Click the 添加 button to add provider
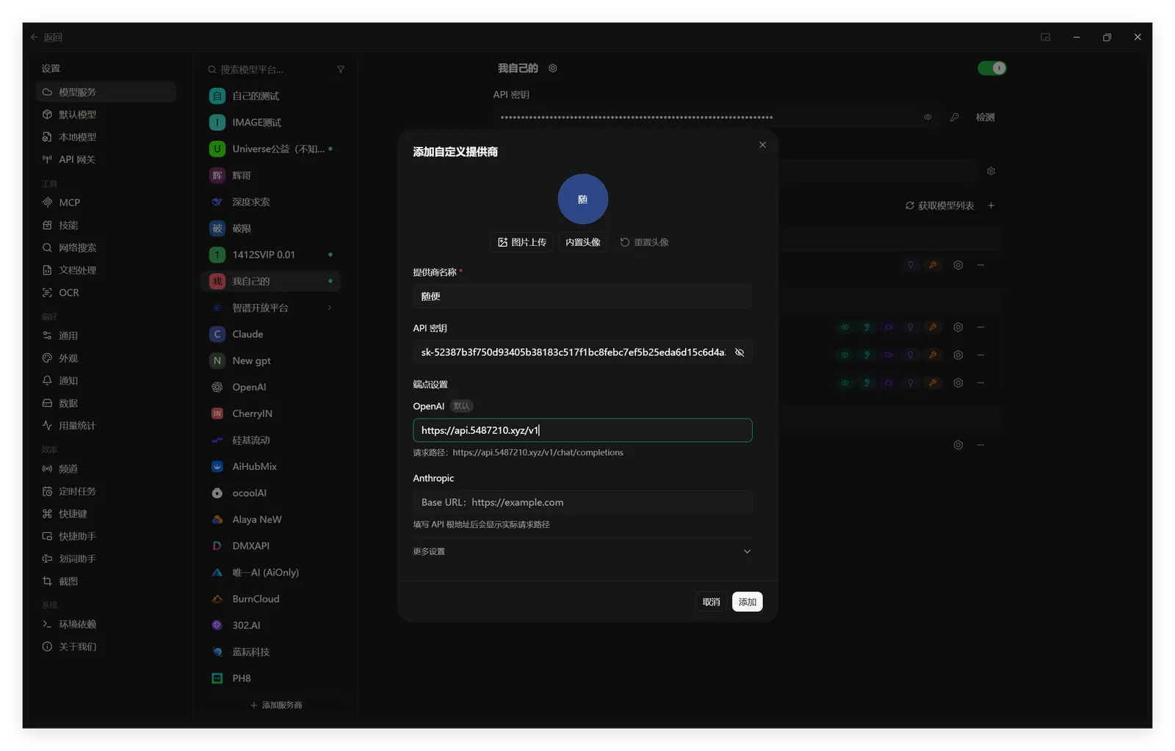The image size is (1175, 751). point(747,602)
